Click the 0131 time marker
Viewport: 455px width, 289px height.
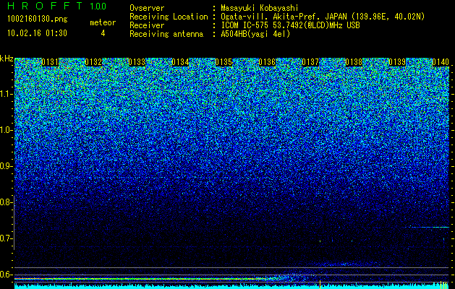pos(50,62)
